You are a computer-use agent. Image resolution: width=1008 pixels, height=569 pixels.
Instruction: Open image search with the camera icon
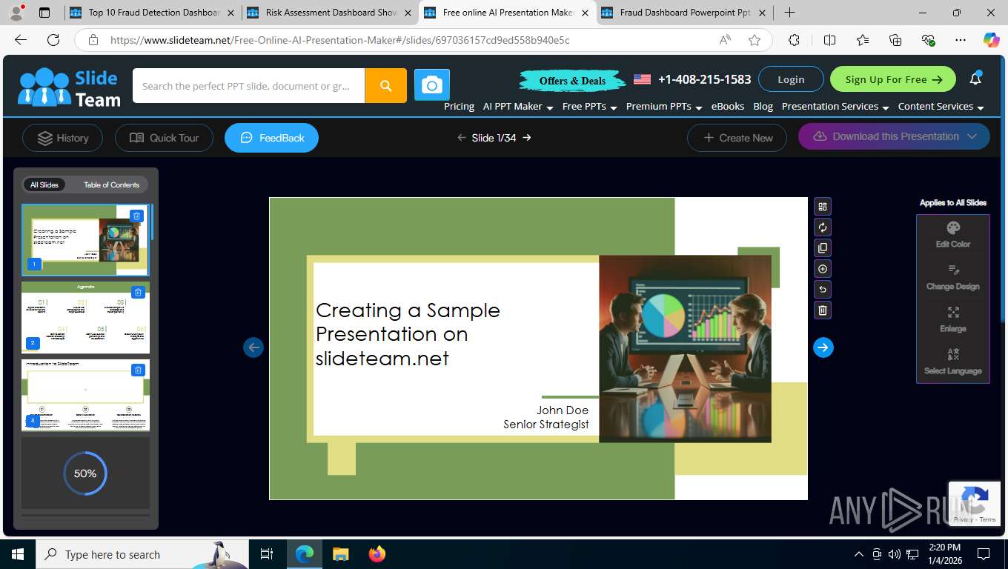pyautogui.click(x=431, y=86)
